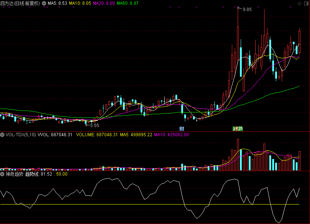Click the magenta MA20: 8.09 label
Viewport: 310px width, 224px height.
[x=103, y=3]
